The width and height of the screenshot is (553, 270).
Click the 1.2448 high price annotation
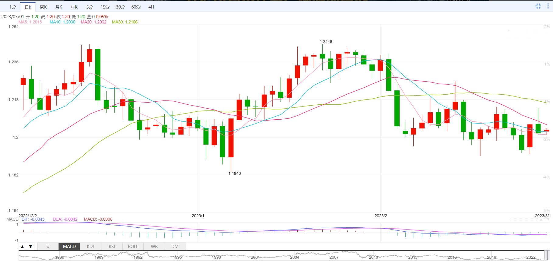(326, 41)
